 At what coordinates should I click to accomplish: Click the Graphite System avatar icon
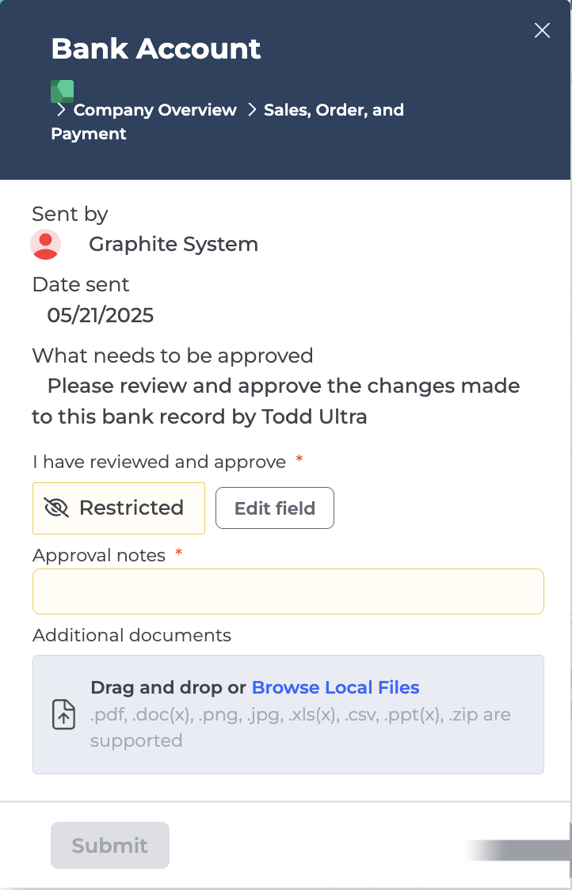tap(45, 245)
